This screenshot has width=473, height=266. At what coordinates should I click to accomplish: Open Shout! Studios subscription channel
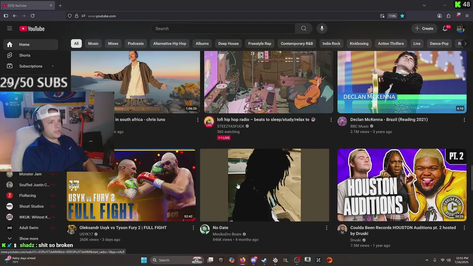point(31,206)
